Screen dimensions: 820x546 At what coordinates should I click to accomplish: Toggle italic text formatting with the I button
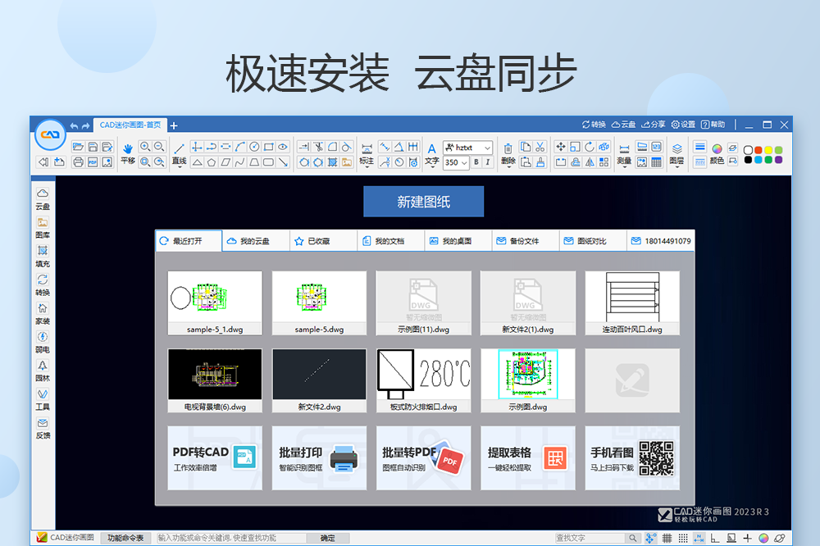(487, 161)
